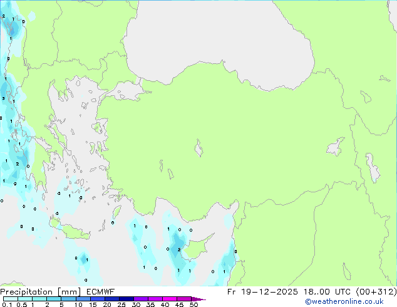Select the 'Precipitation [mm]' title text
397x307 pixels.
(x=41, y=292)
